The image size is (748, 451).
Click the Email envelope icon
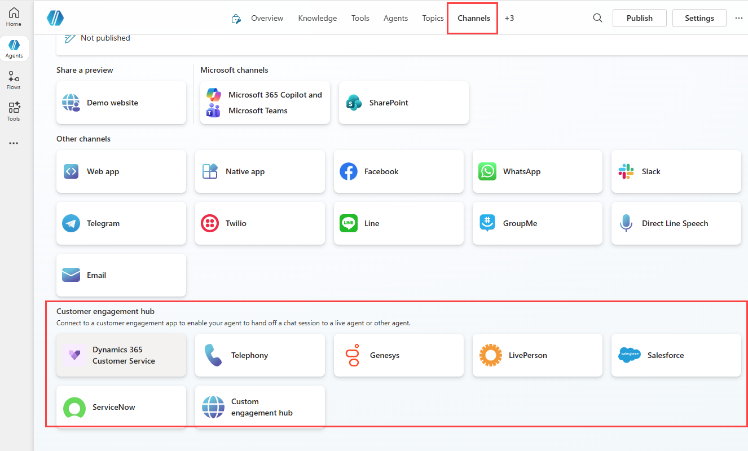pyautogui.click(x=71, y=275)
